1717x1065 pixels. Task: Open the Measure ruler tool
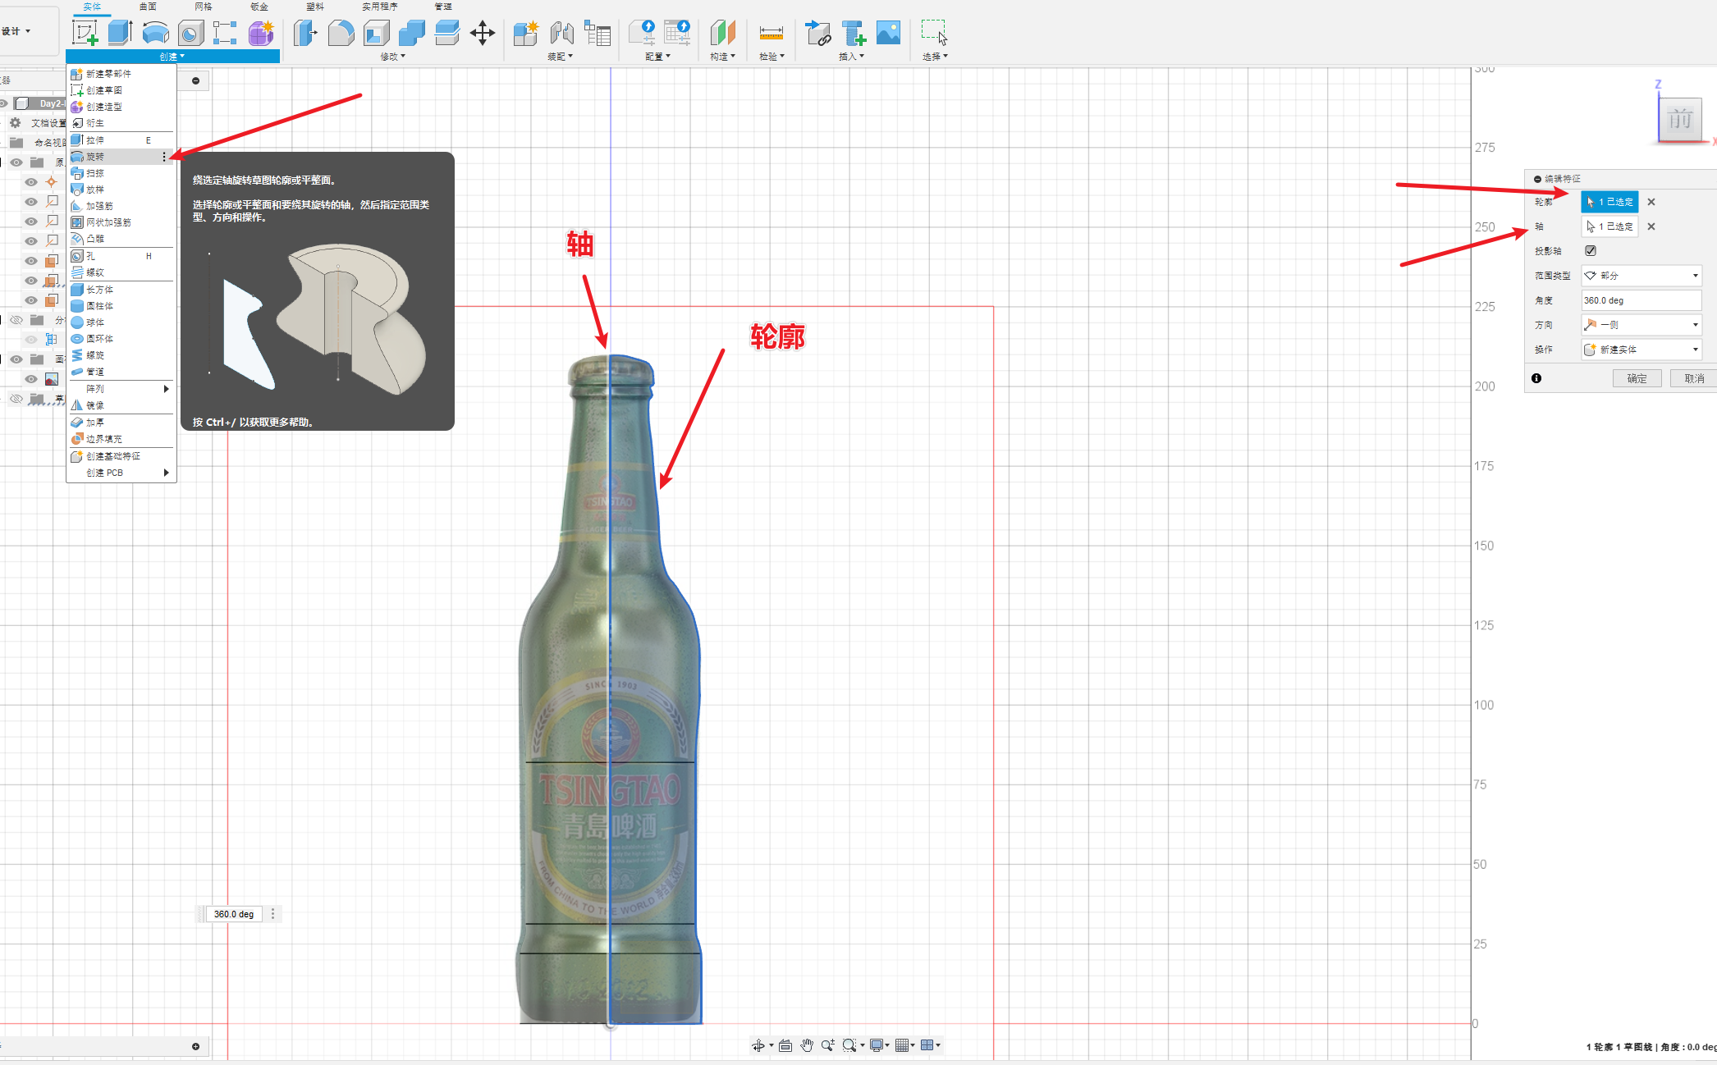click(771, 33)
